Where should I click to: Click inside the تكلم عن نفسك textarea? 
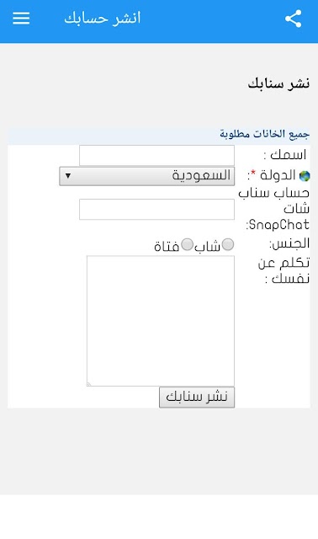click(x=161, y=321)
